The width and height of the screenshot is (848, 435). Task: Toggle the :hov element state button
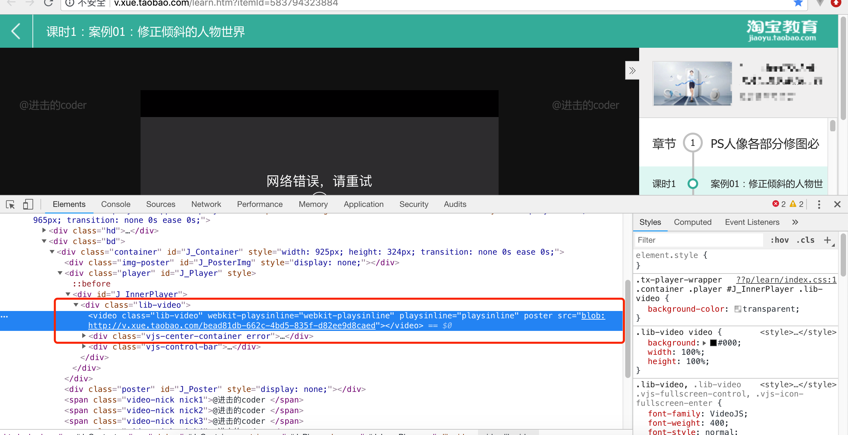tap(779, 240)
